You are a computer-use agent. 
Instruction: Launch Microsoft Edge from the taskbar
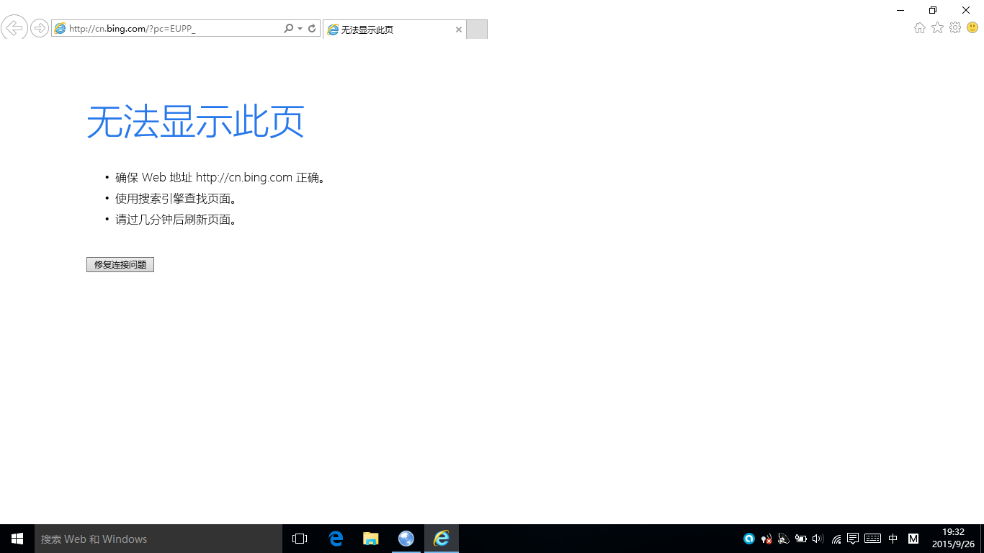point(336,539)
